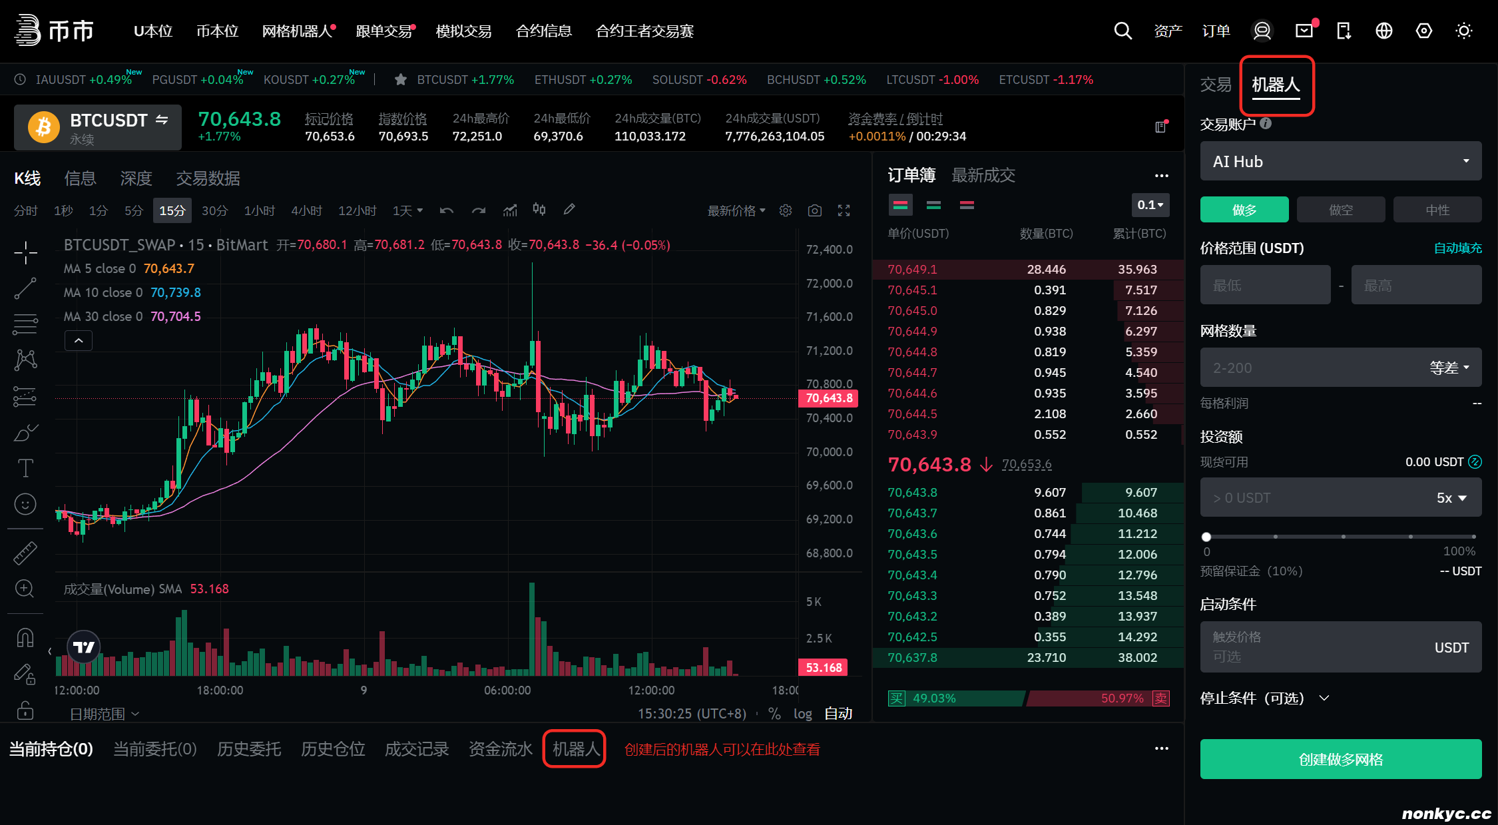Click 创建做多网格 button

coord(1340,759)
